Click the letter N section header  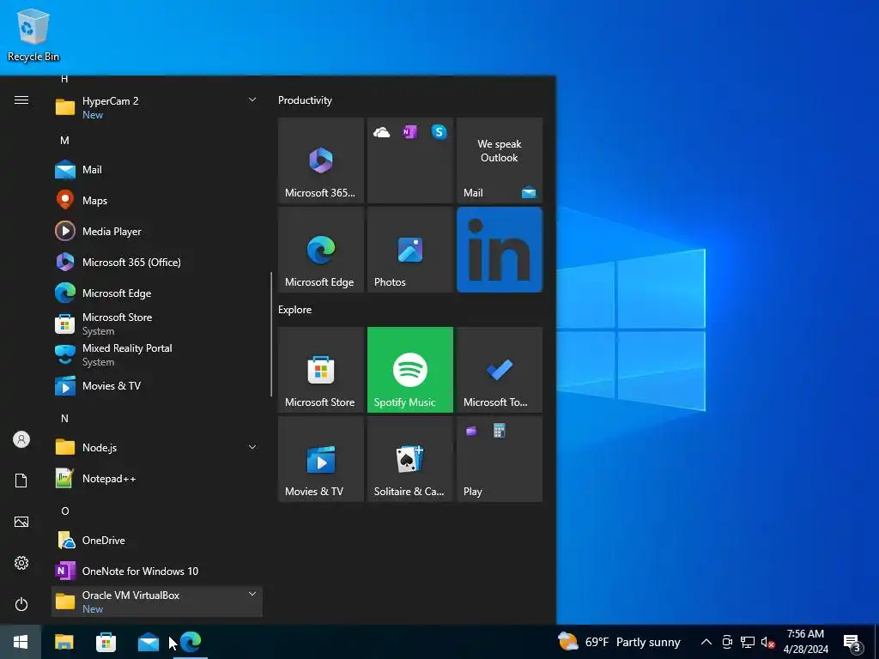[64, 419]
